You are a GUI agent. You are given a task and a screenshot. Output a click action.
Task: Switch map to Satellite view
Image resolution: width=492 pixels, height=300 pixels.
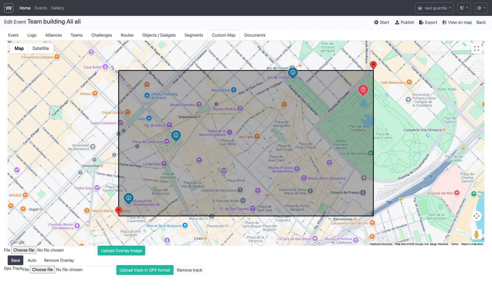point(40,48)
